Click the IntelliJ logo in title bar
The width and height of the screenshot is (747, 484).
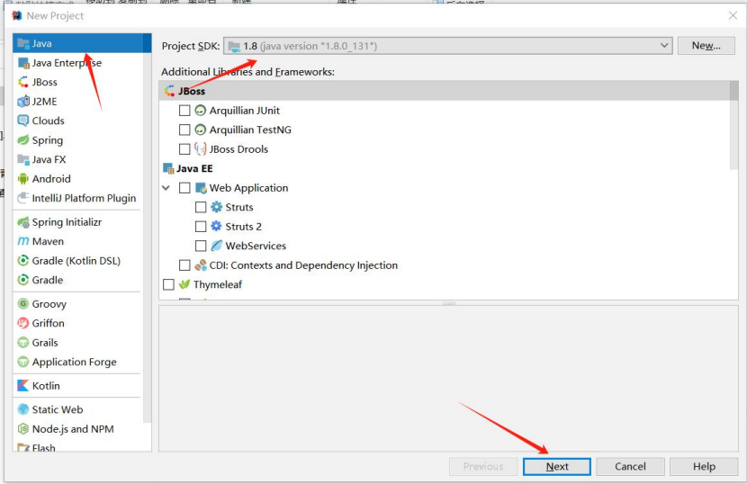pos(17,15)
